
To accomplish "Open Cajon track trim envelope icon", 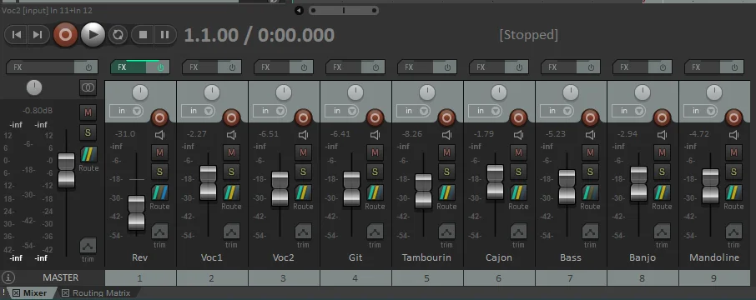I will point(518,231).
